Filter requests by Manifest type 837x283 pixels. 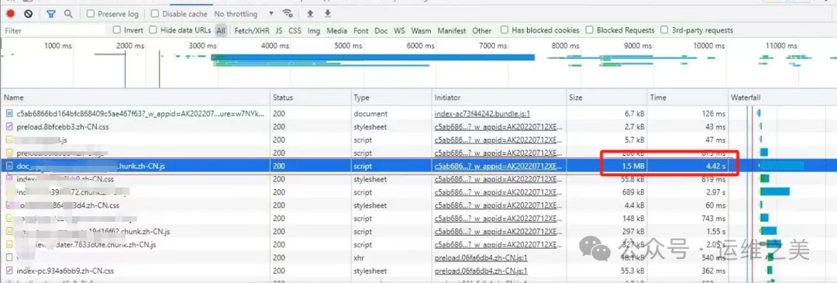tap(452, 31)
